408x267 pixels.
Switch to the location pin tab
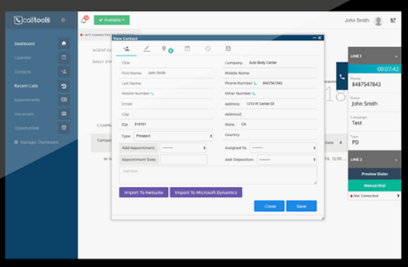click(164, 48)
